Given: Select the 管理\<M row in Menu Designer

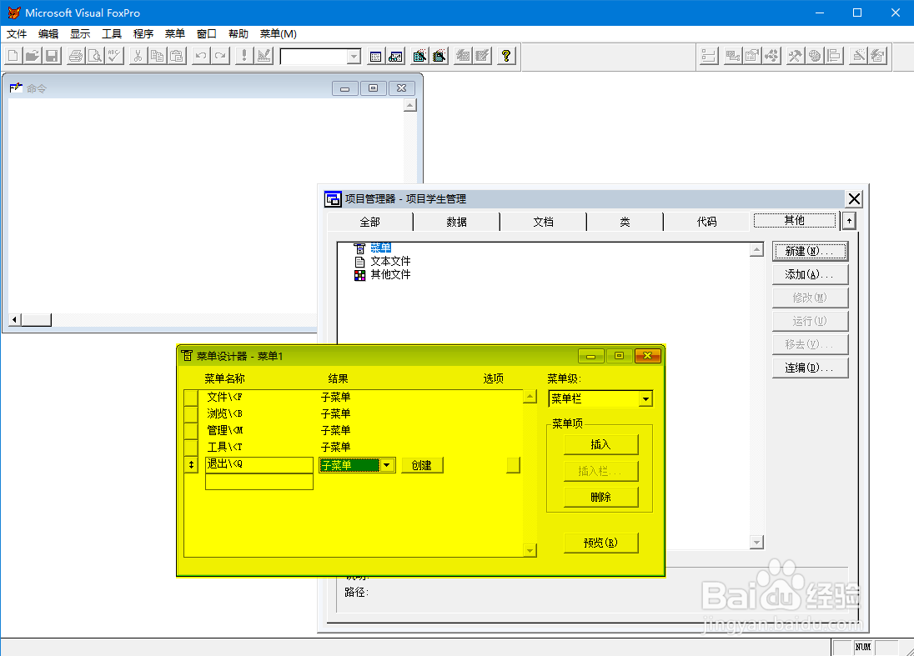Looking at the screenshot, I should click(x=353, y=431).
